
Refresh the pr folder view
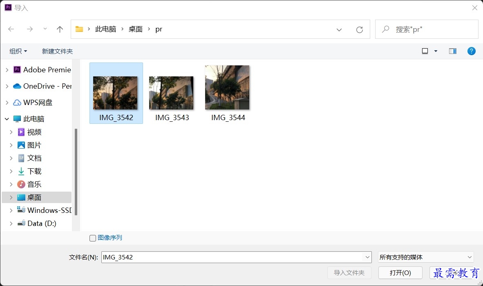360,29
